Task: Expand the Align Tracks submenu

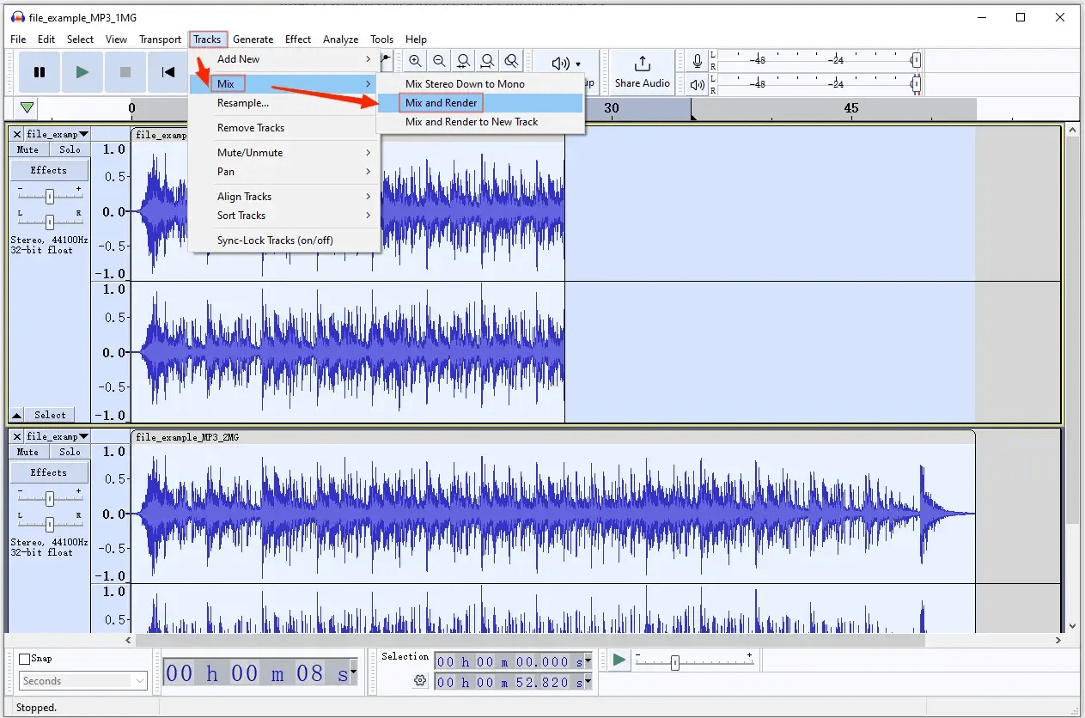Action: pyautogui.click(x=284, y=197)
